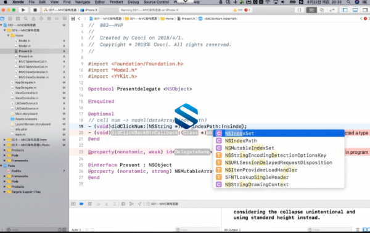Open the Source Control navigator tab
This screenshot has height=233, width=370.
click(10, 19)
